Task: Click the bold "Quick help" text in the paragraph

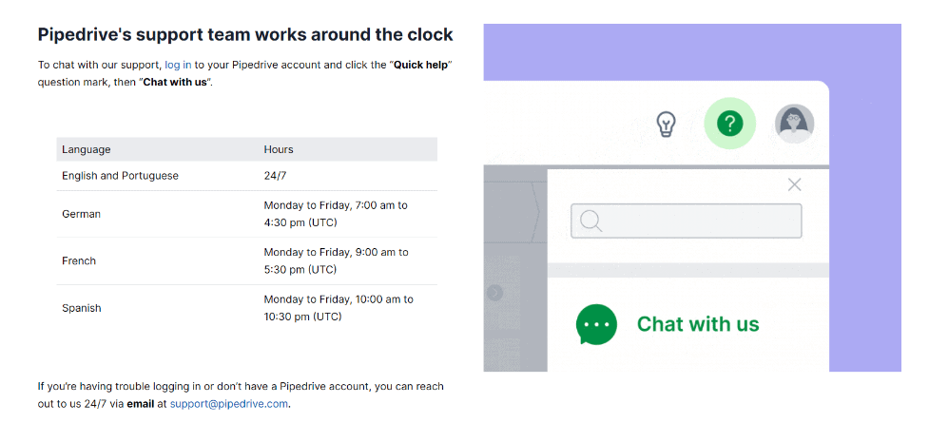Action: pos(421,65)
